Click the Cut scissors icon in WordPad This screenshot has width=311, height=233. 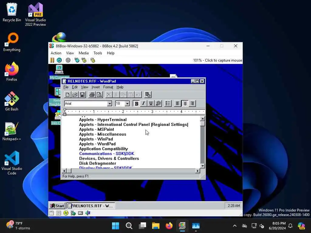(x=116, y=95)
